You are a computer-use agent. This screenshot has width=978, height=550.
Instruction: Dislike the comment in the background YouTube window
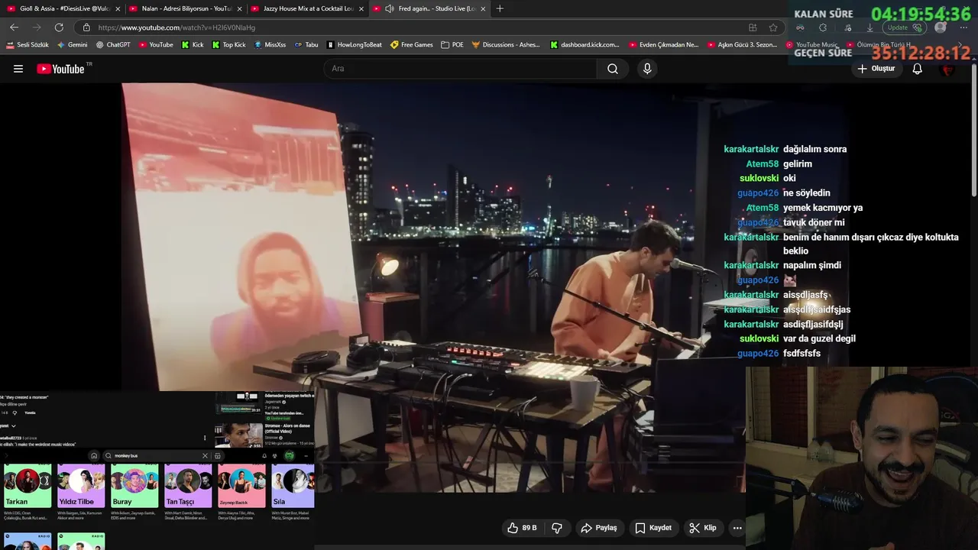15,412
